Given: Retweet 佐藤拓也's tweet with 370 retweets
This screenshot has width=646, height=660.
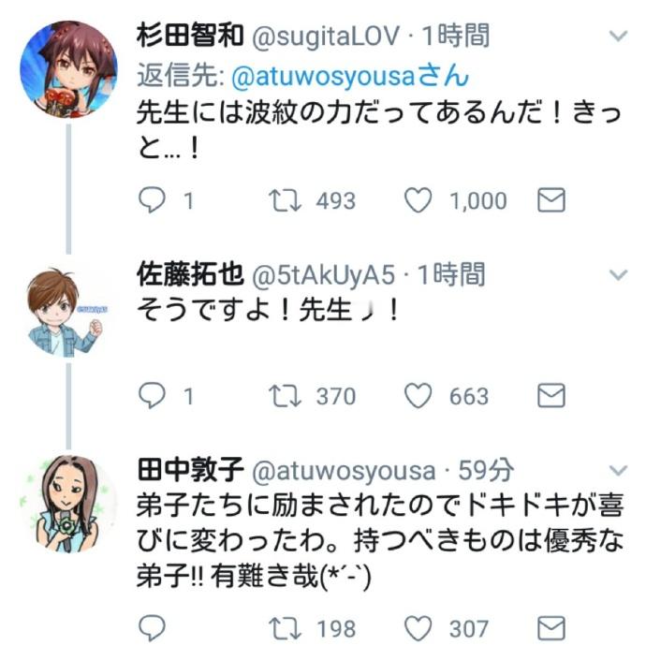Looking at the screenshot, I should point(285,396).
